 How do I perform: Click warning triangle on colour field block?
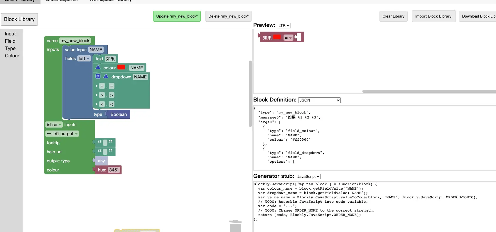coord(98,67)
